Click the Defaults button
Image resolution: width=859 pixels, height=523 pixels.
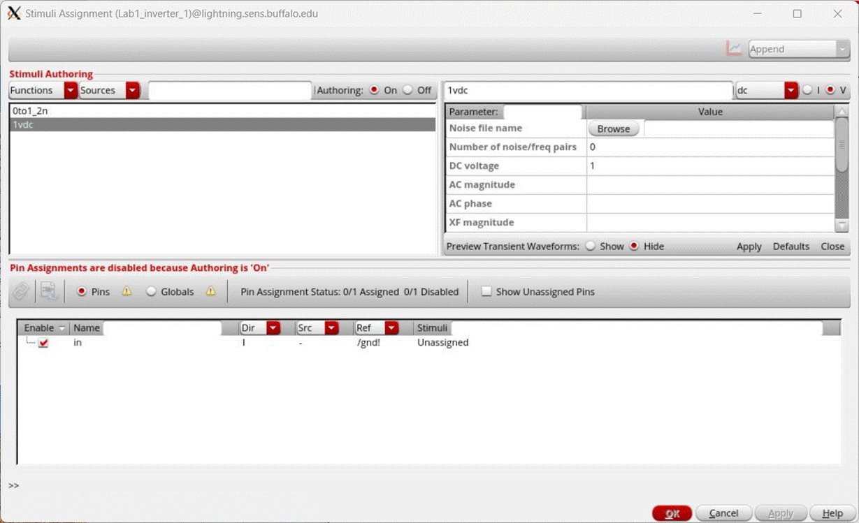791,246
